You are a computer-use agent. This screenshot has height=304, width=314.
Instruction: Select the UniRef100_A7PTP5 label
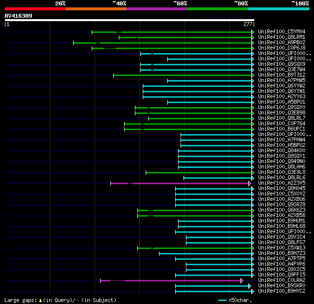(x=282, y=259)
